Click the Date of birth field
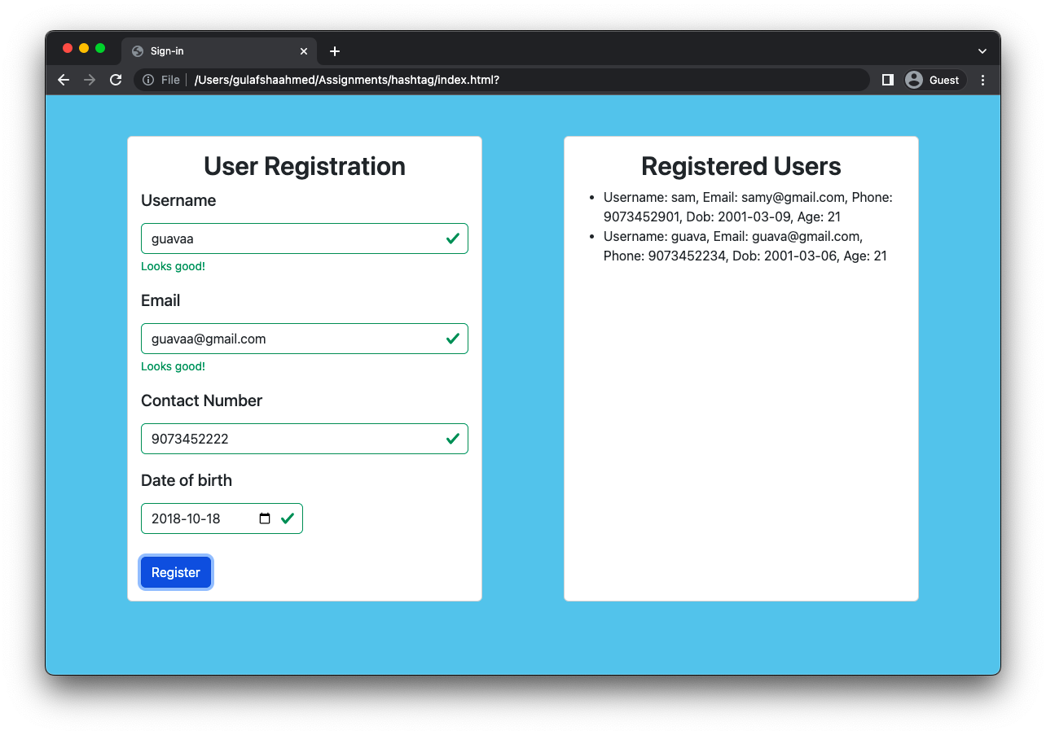The width and height of the screenshot is (1046, 735). tap(222, 518)
